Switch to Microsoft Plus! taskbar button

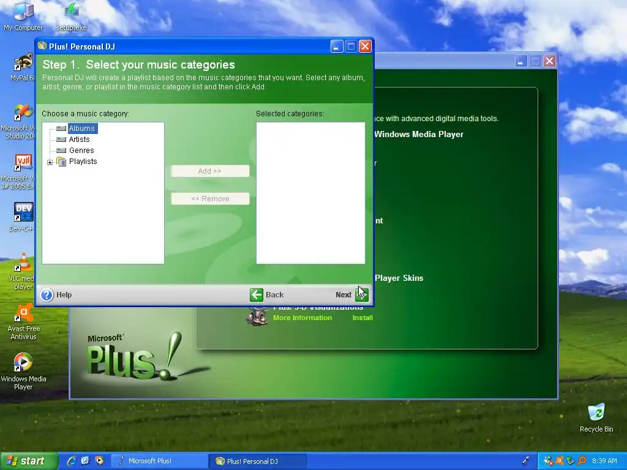pyautogui.click(x=159, y=461)
